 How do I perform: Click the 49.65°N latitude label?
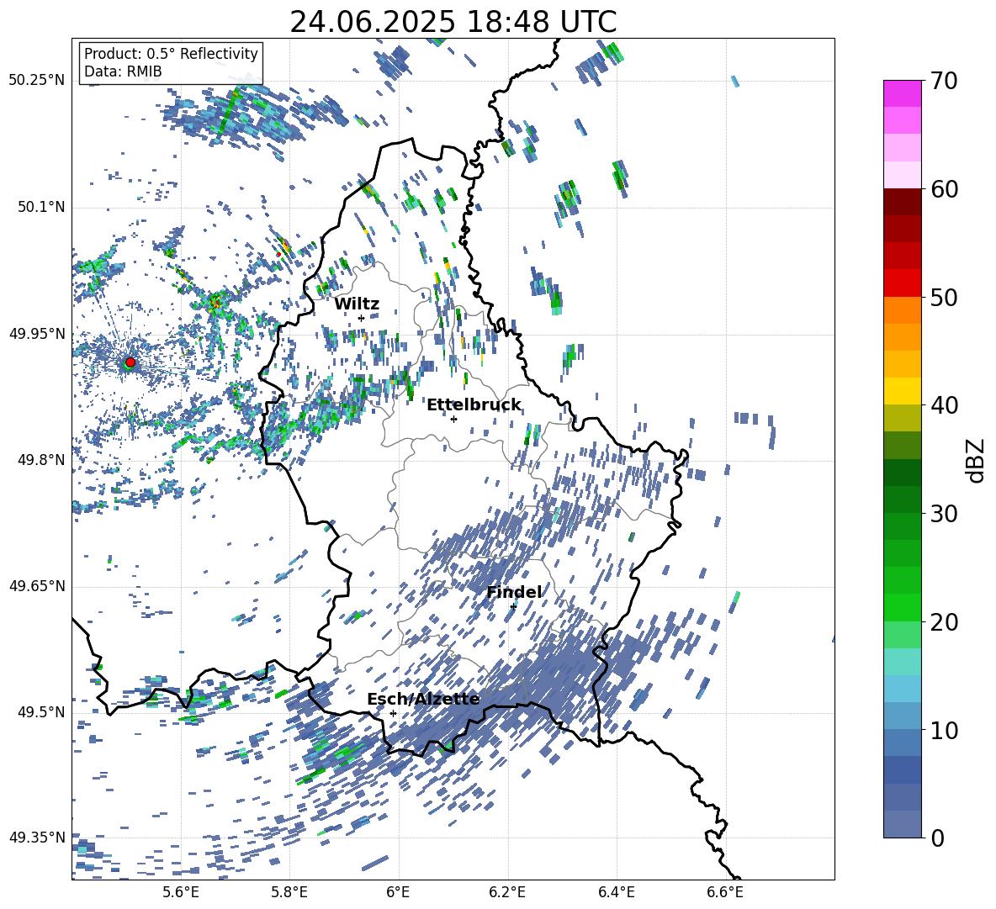click(x=37, y=587)
